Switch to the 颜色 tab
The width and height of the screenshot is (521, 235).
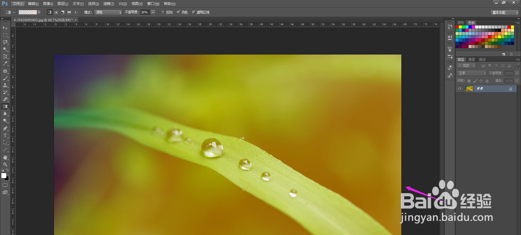point(461,23)
